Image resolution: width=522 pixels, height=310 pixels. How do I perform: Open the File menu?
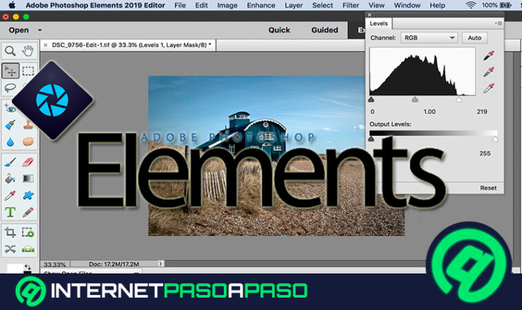point(180,6)
